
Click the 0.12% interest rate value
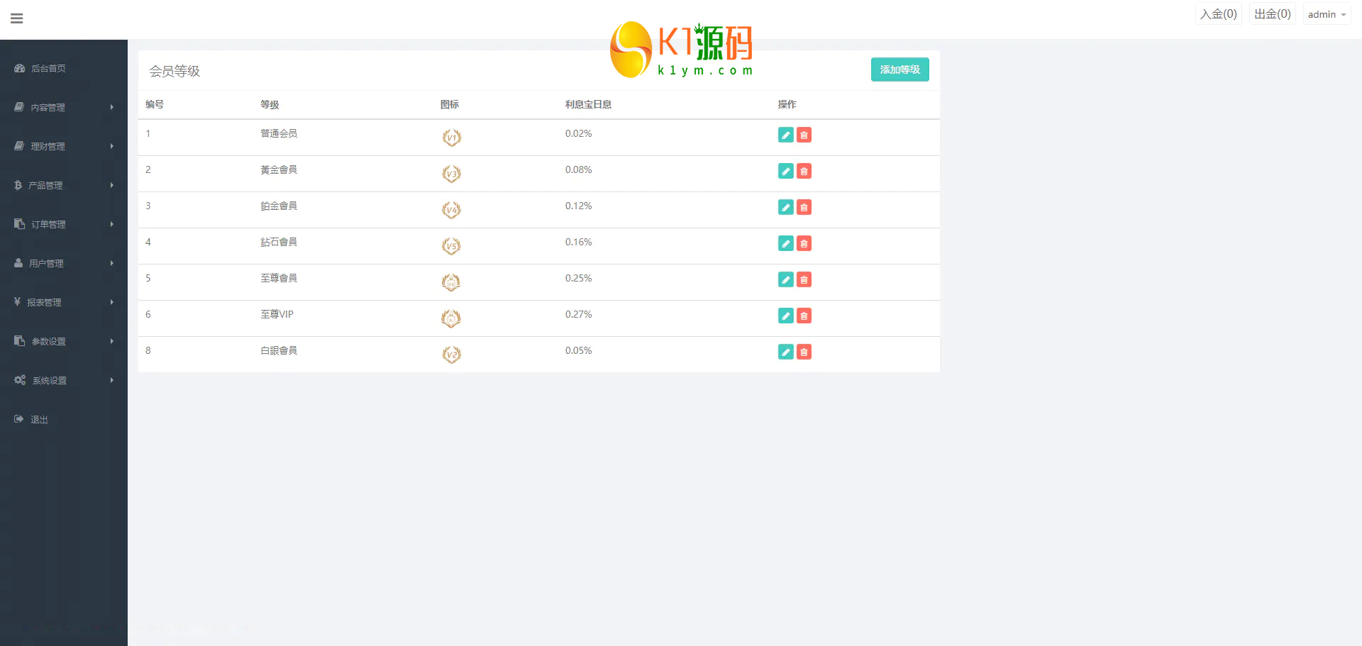point(578,206)
